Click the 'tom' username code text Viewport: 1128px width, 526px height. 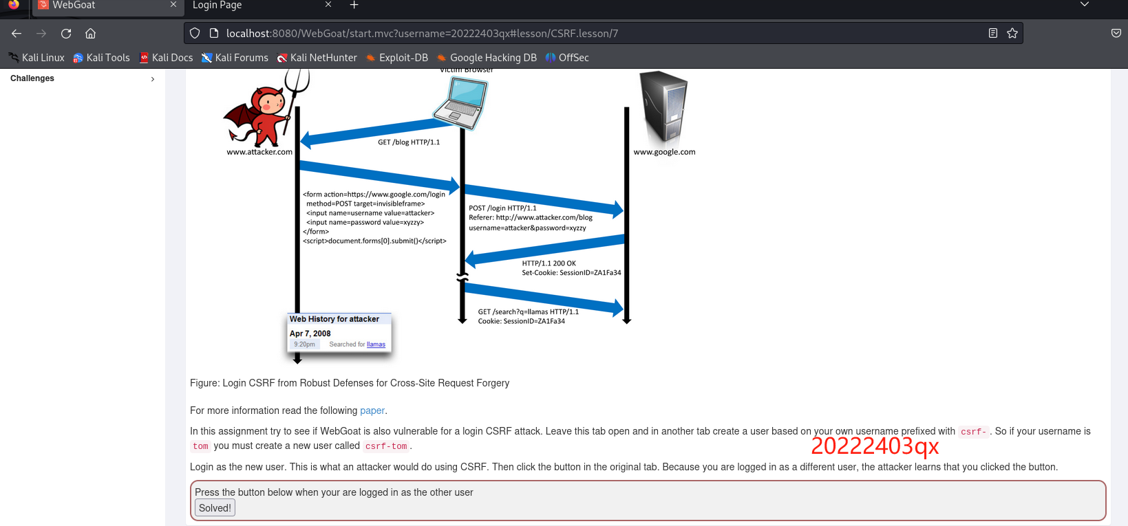pyautogui.click(x=200, y=446)
